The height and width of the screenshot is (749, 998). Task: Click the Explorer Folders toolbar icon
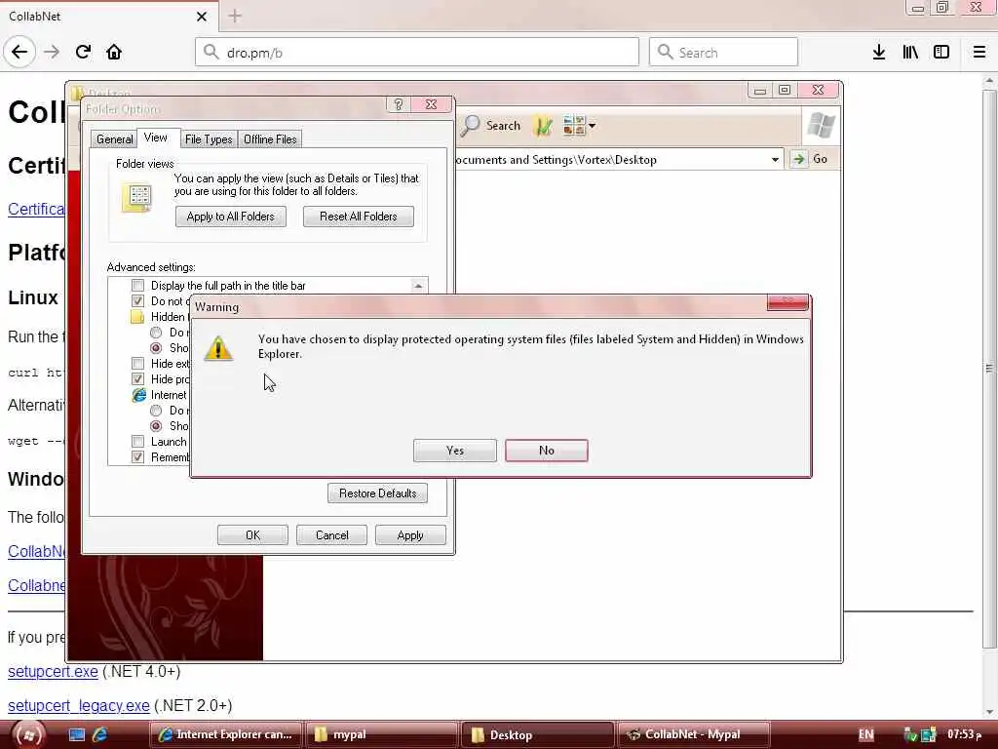click(543, 126)
